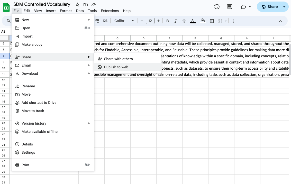Increase font size with plus button

pyautogui.click(x=158, y=21)
